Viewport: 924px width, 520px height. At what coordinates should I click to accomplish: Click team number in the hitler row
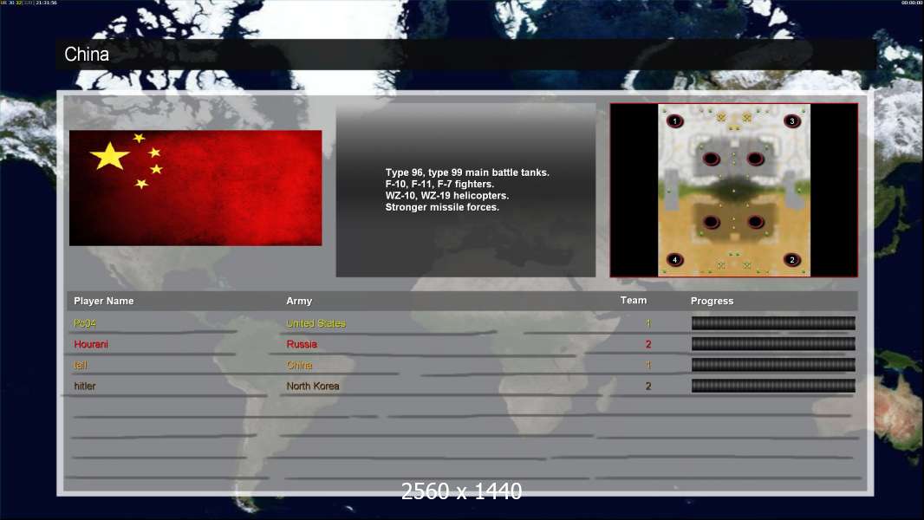[x=648, y=386]
